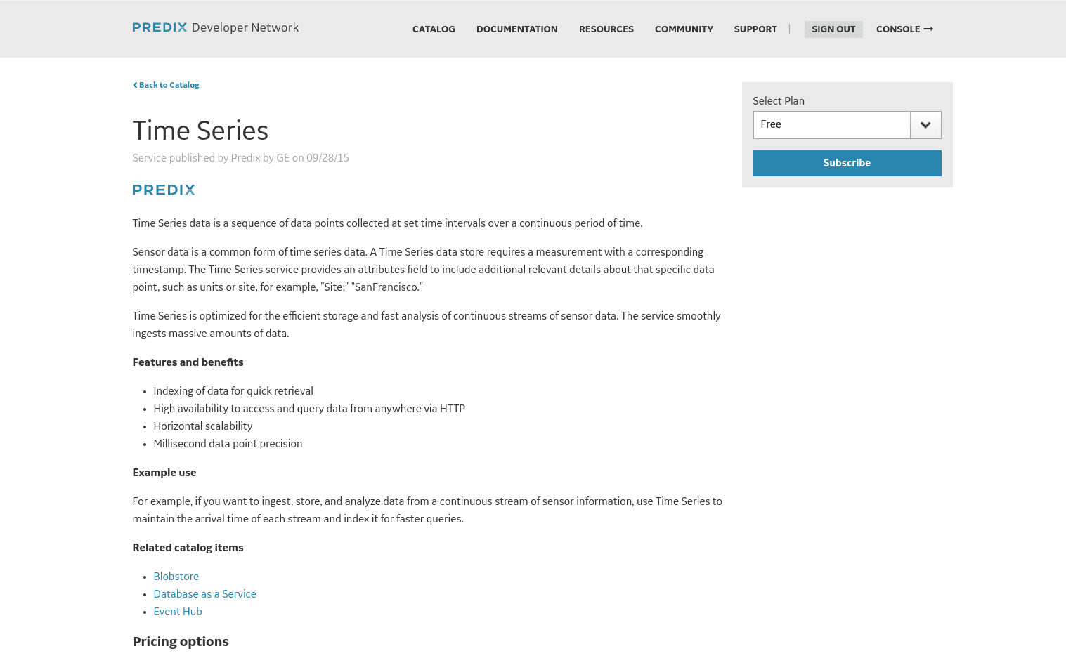The width and height of the screenshot is (1066, 658).
Task: Select DOCUMENTATION in the navigation bar
Action: [517, 29]
